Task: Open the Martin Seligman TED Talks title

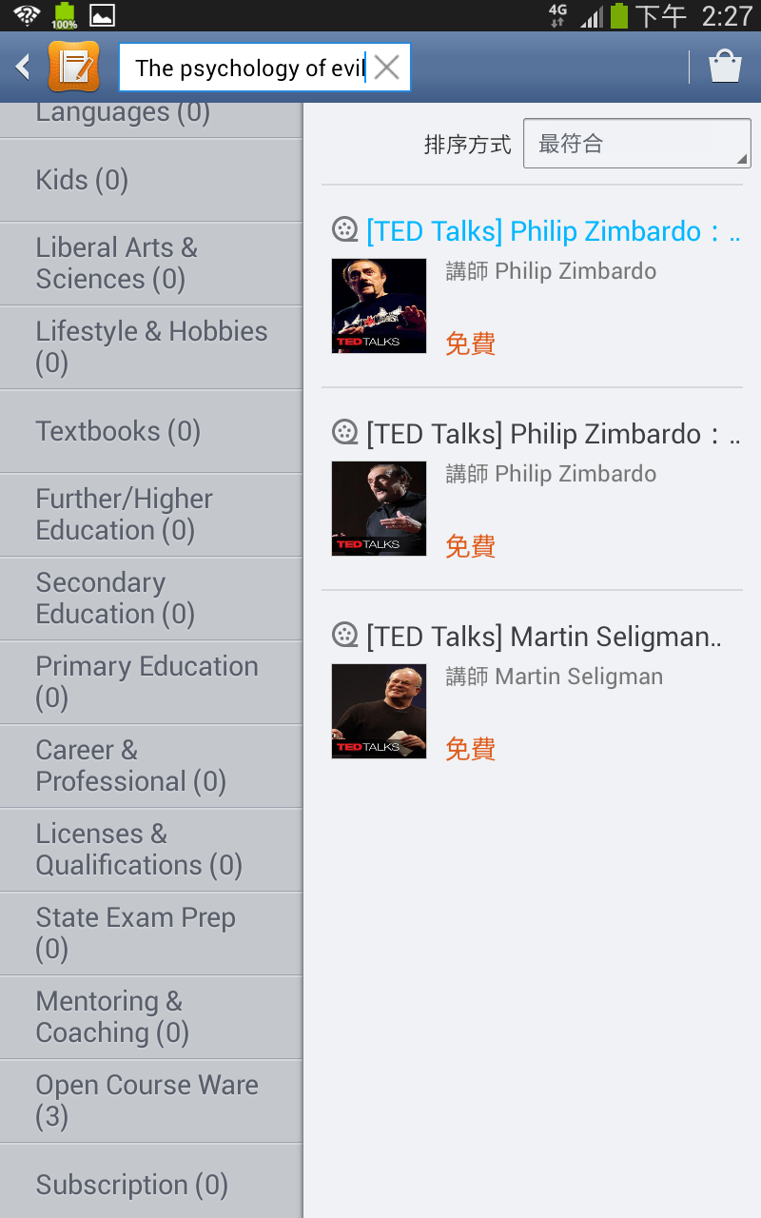Action: 544,637
